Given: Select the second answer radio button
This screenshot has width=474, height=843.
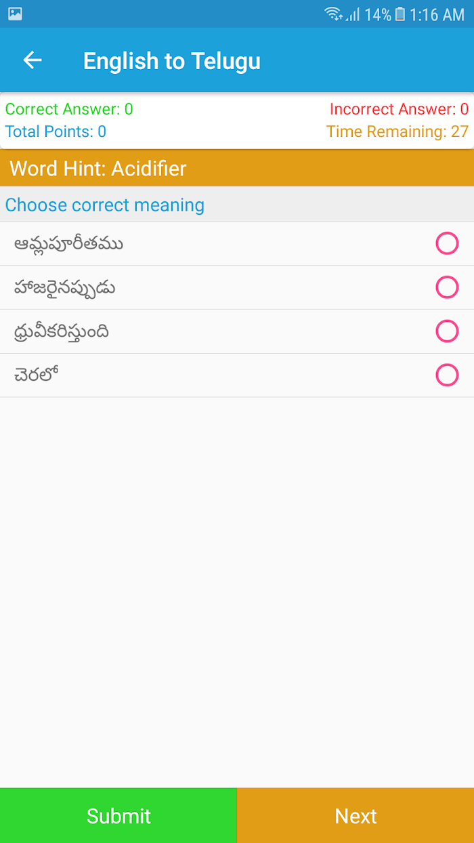Looking at the screenshot, I should [x=447, y=287].
